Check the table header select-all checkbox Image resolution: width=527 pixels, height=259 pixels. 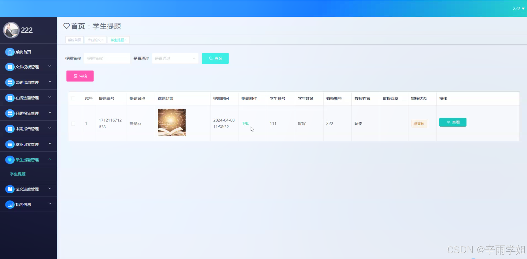tap(73, 98)
